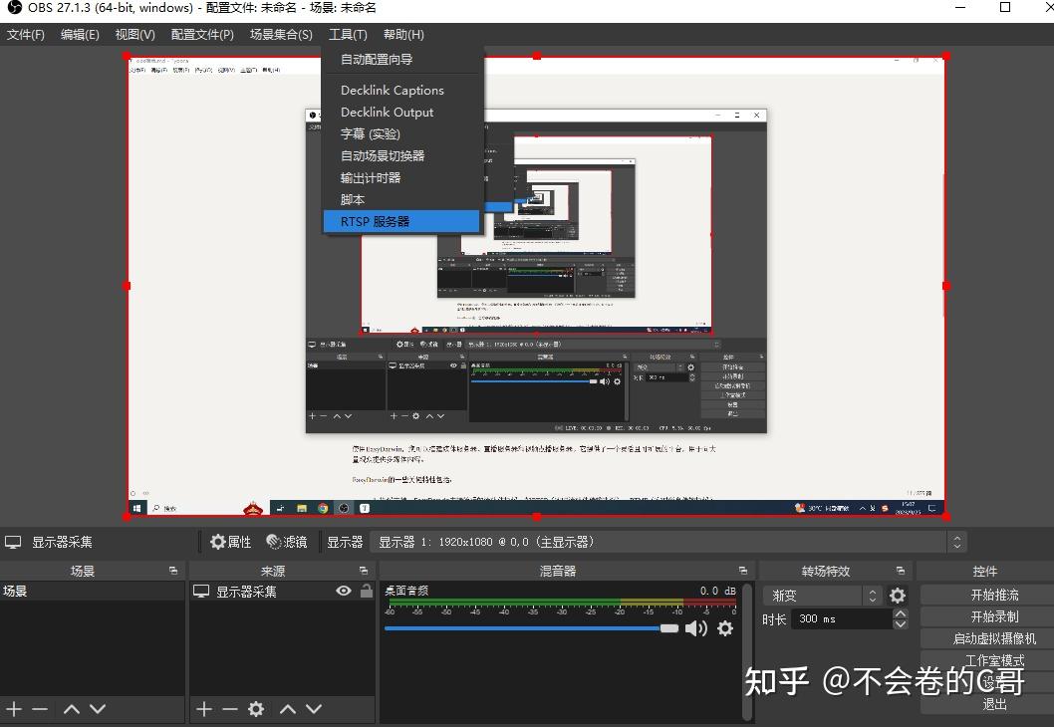Click the 时长 300 ms duration field
Screen dimensions: 1054x727
point(842,618)
